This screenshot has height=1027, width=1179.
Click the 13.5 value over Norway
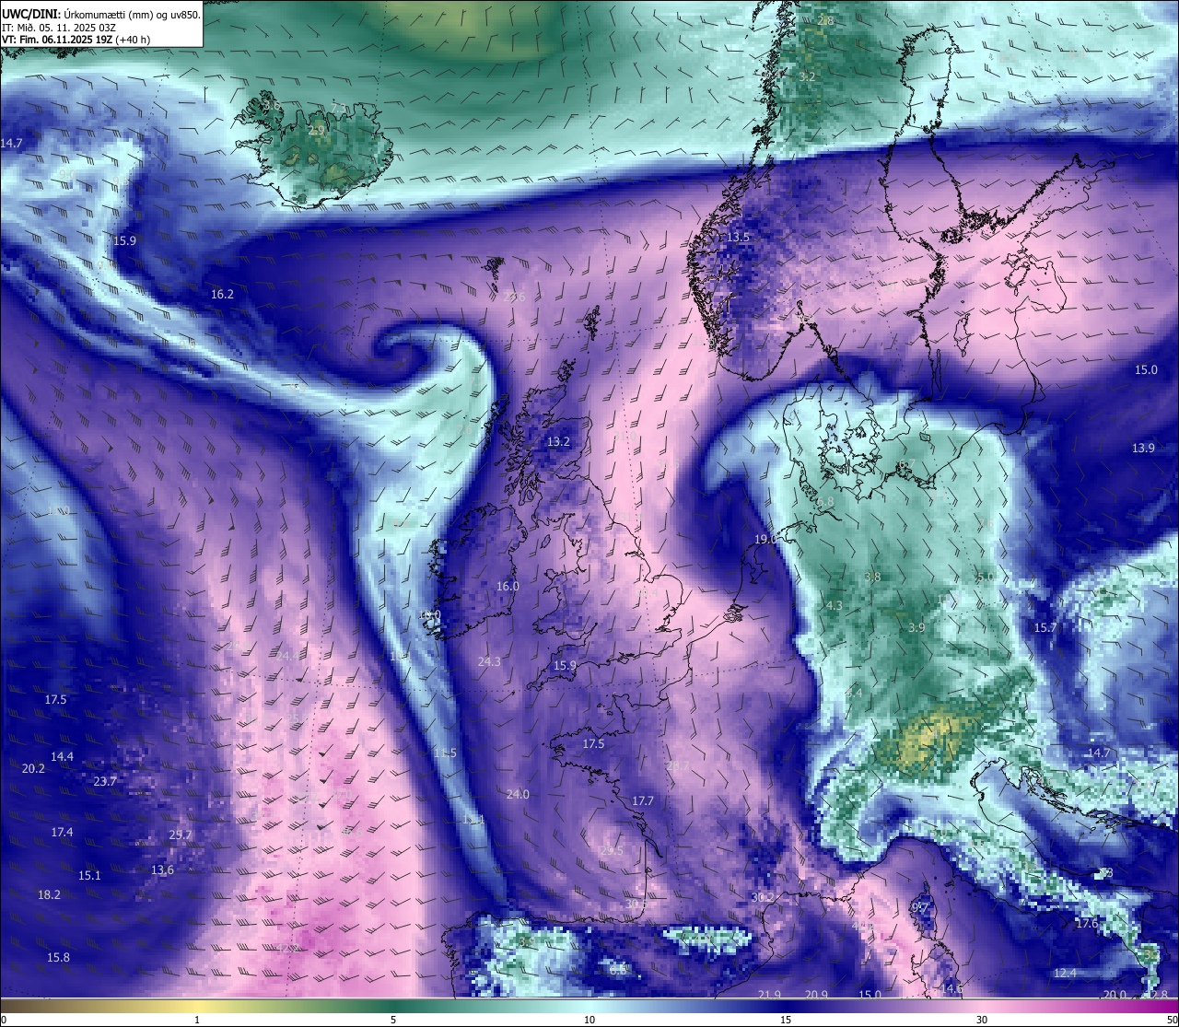pyautogui.click(x=739, y=238)
